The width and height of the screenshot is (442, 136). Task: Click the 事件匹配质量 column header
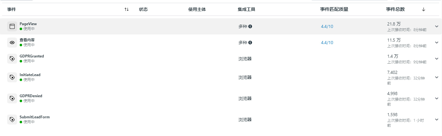334,9
